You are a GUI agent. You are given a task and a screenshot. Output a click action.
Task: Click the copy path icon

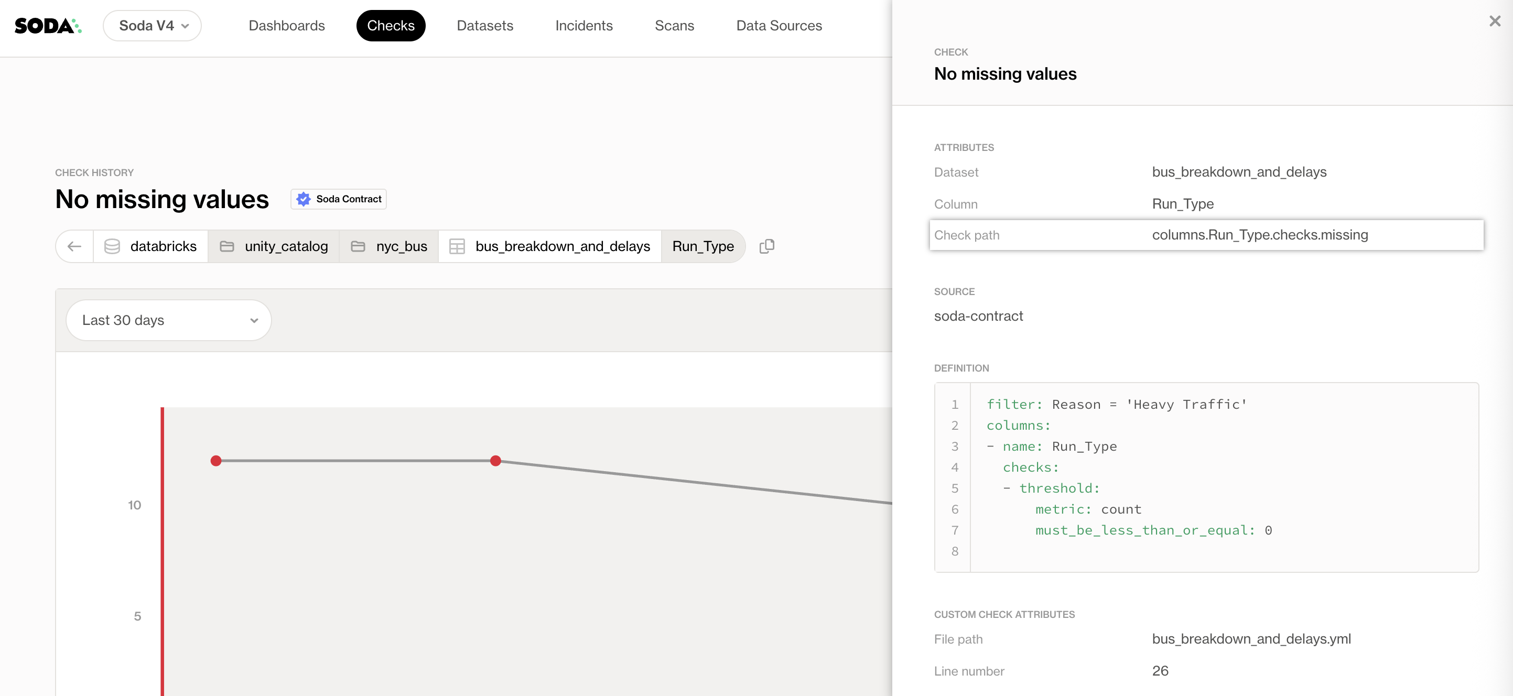click(766, 246)
